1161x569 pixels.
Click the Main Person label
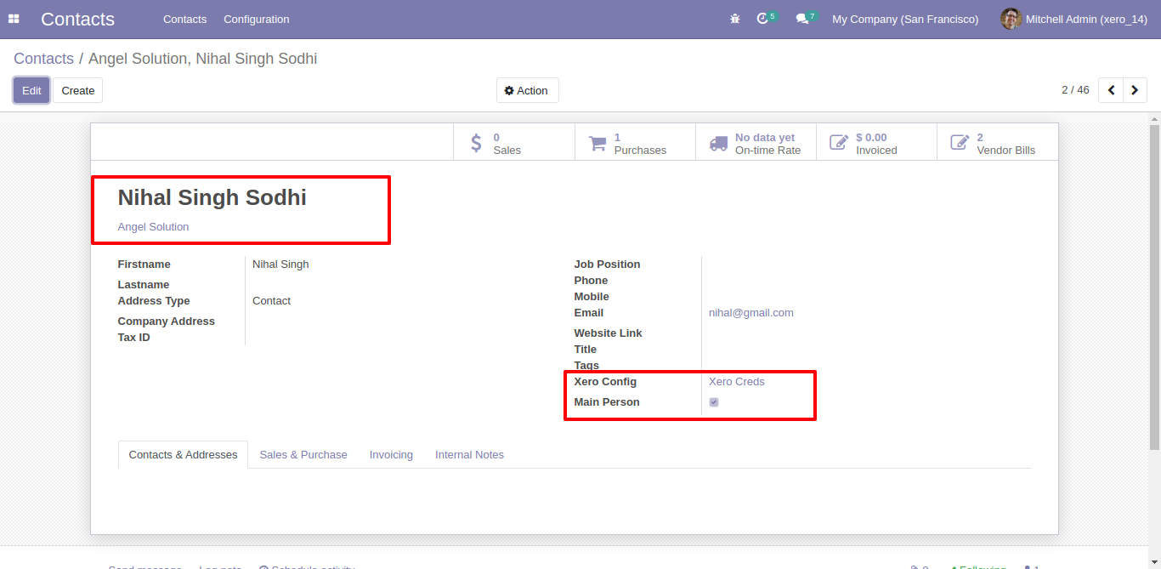[x=607, y=402]
